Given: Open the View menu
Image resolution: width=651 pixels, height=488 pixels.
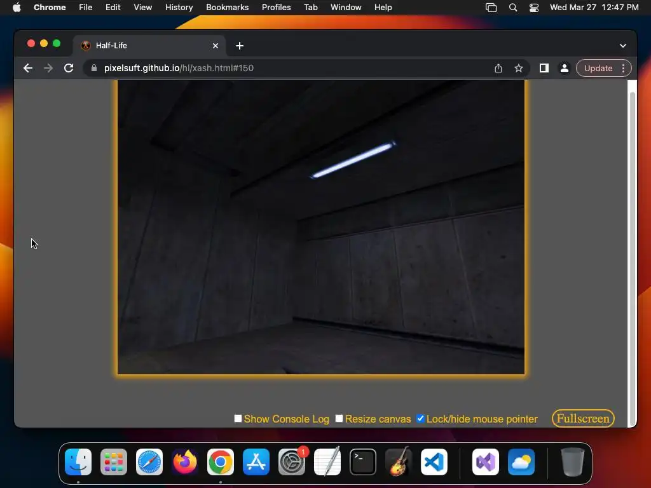Looking at the screenshot, I should (143, 7).
